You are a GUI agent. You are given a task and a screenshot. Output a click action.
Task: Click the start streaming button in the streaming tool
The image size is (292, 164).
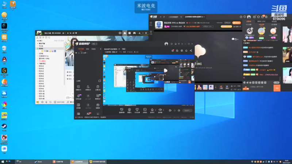[x=187, y=110]
